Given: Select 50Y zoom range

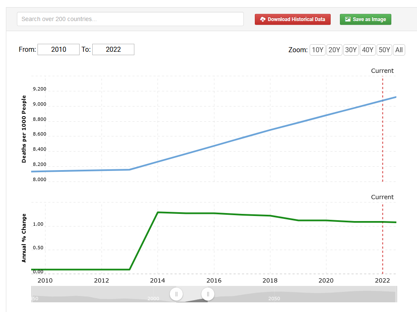Looking at the screenshot, I should [x=384, y=50].
